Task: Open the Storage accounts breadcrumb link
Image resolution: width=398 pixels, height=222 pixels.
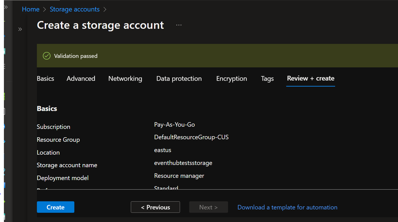Action: pyautogui.click(x=75, y=9)
